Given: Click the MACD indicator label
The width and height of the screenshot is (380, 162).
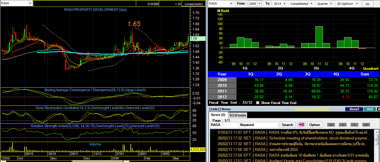Looking at the screenshot, I should (x=95, y=90).
